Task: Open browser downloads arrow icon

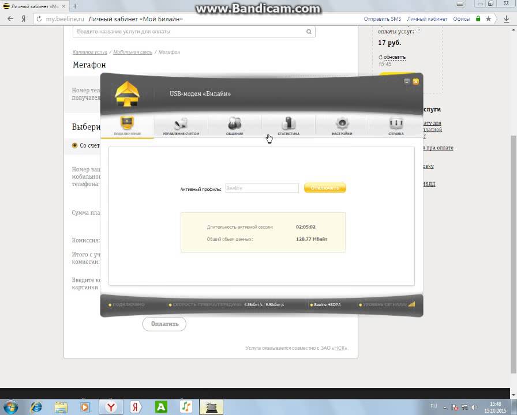Action: (x=507, y=19)
